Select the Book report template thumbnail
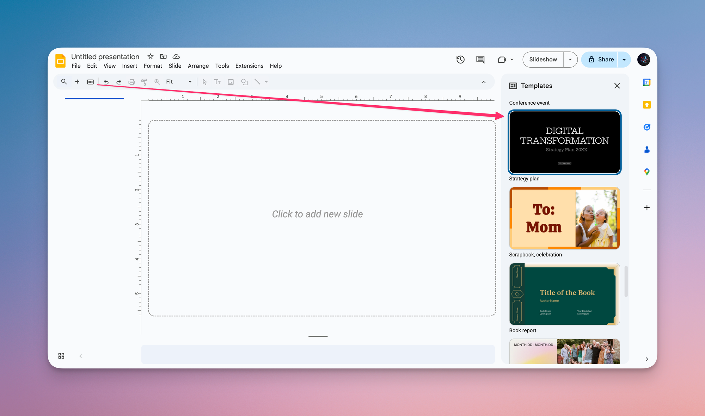 point(564,294)
